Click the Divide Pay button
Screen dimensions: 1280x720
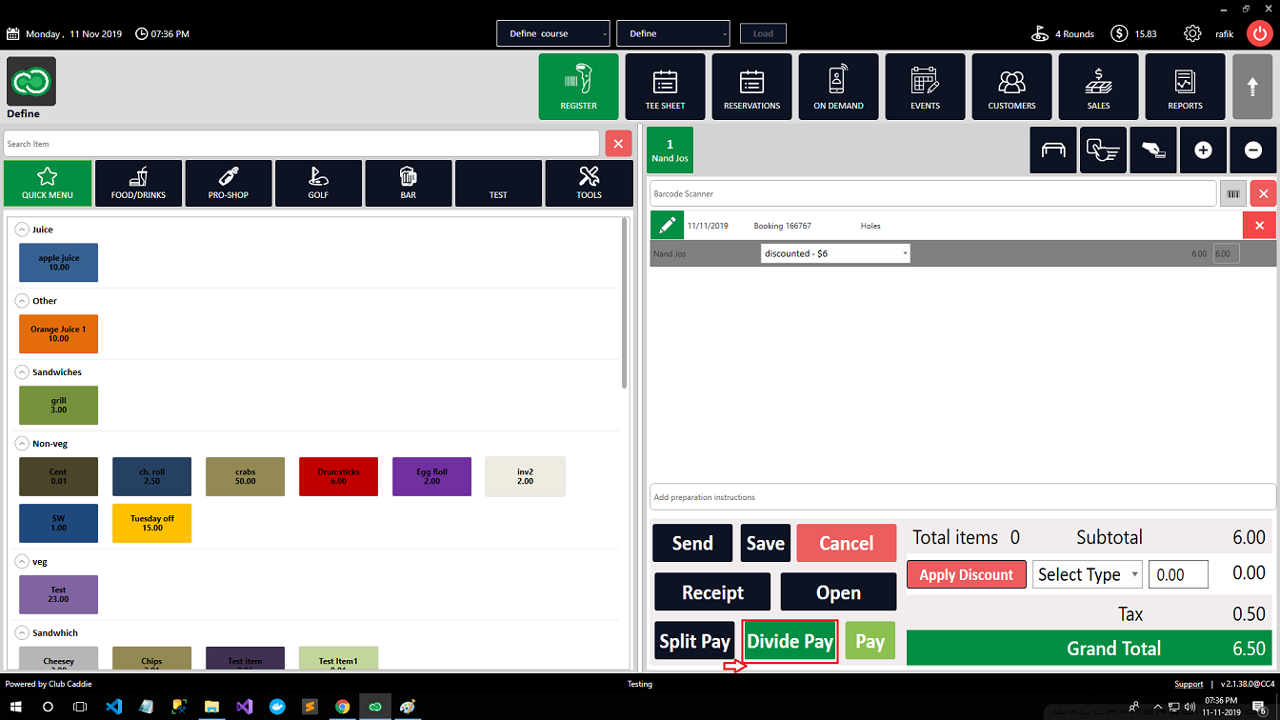coord(790,641)
